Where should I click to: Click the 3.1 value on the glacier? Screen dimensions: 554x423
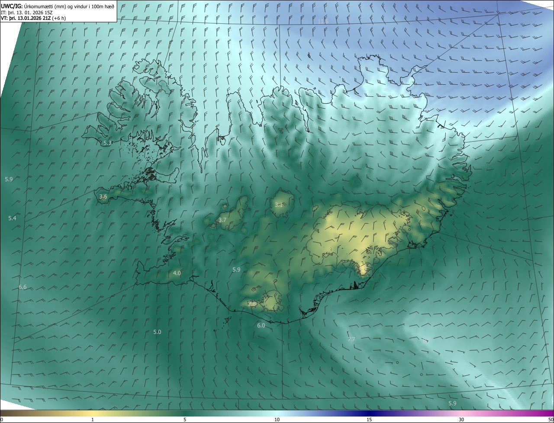pos(279,205)
